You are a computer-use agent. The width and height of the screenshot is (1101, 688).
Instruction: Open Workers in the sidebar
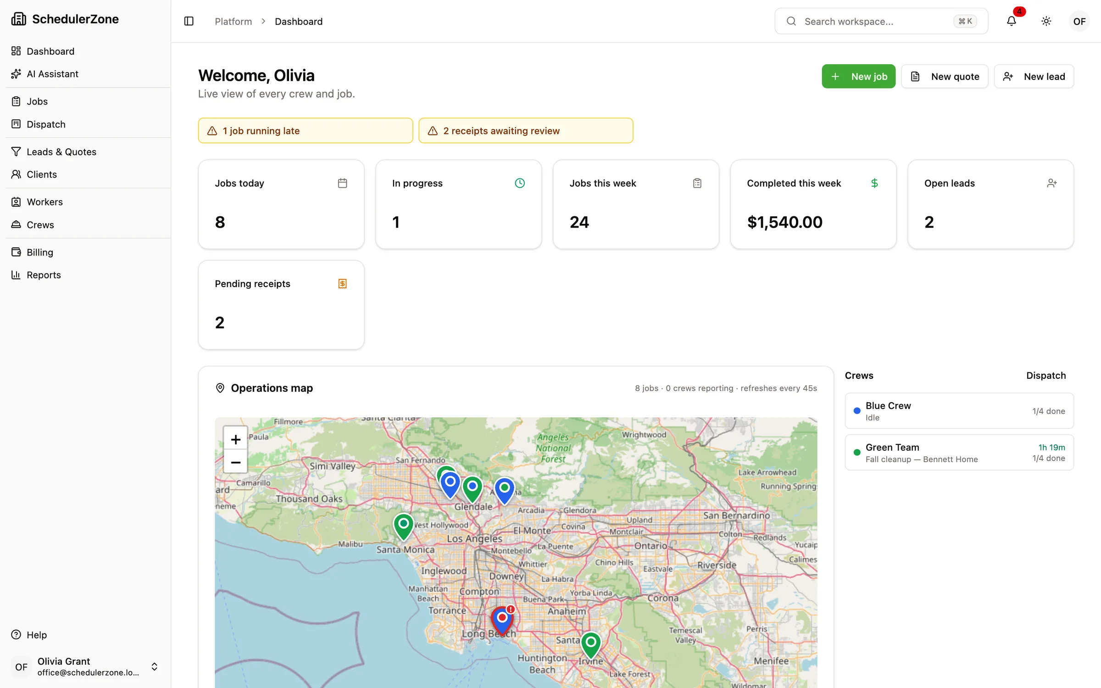(x=85, y=202)
